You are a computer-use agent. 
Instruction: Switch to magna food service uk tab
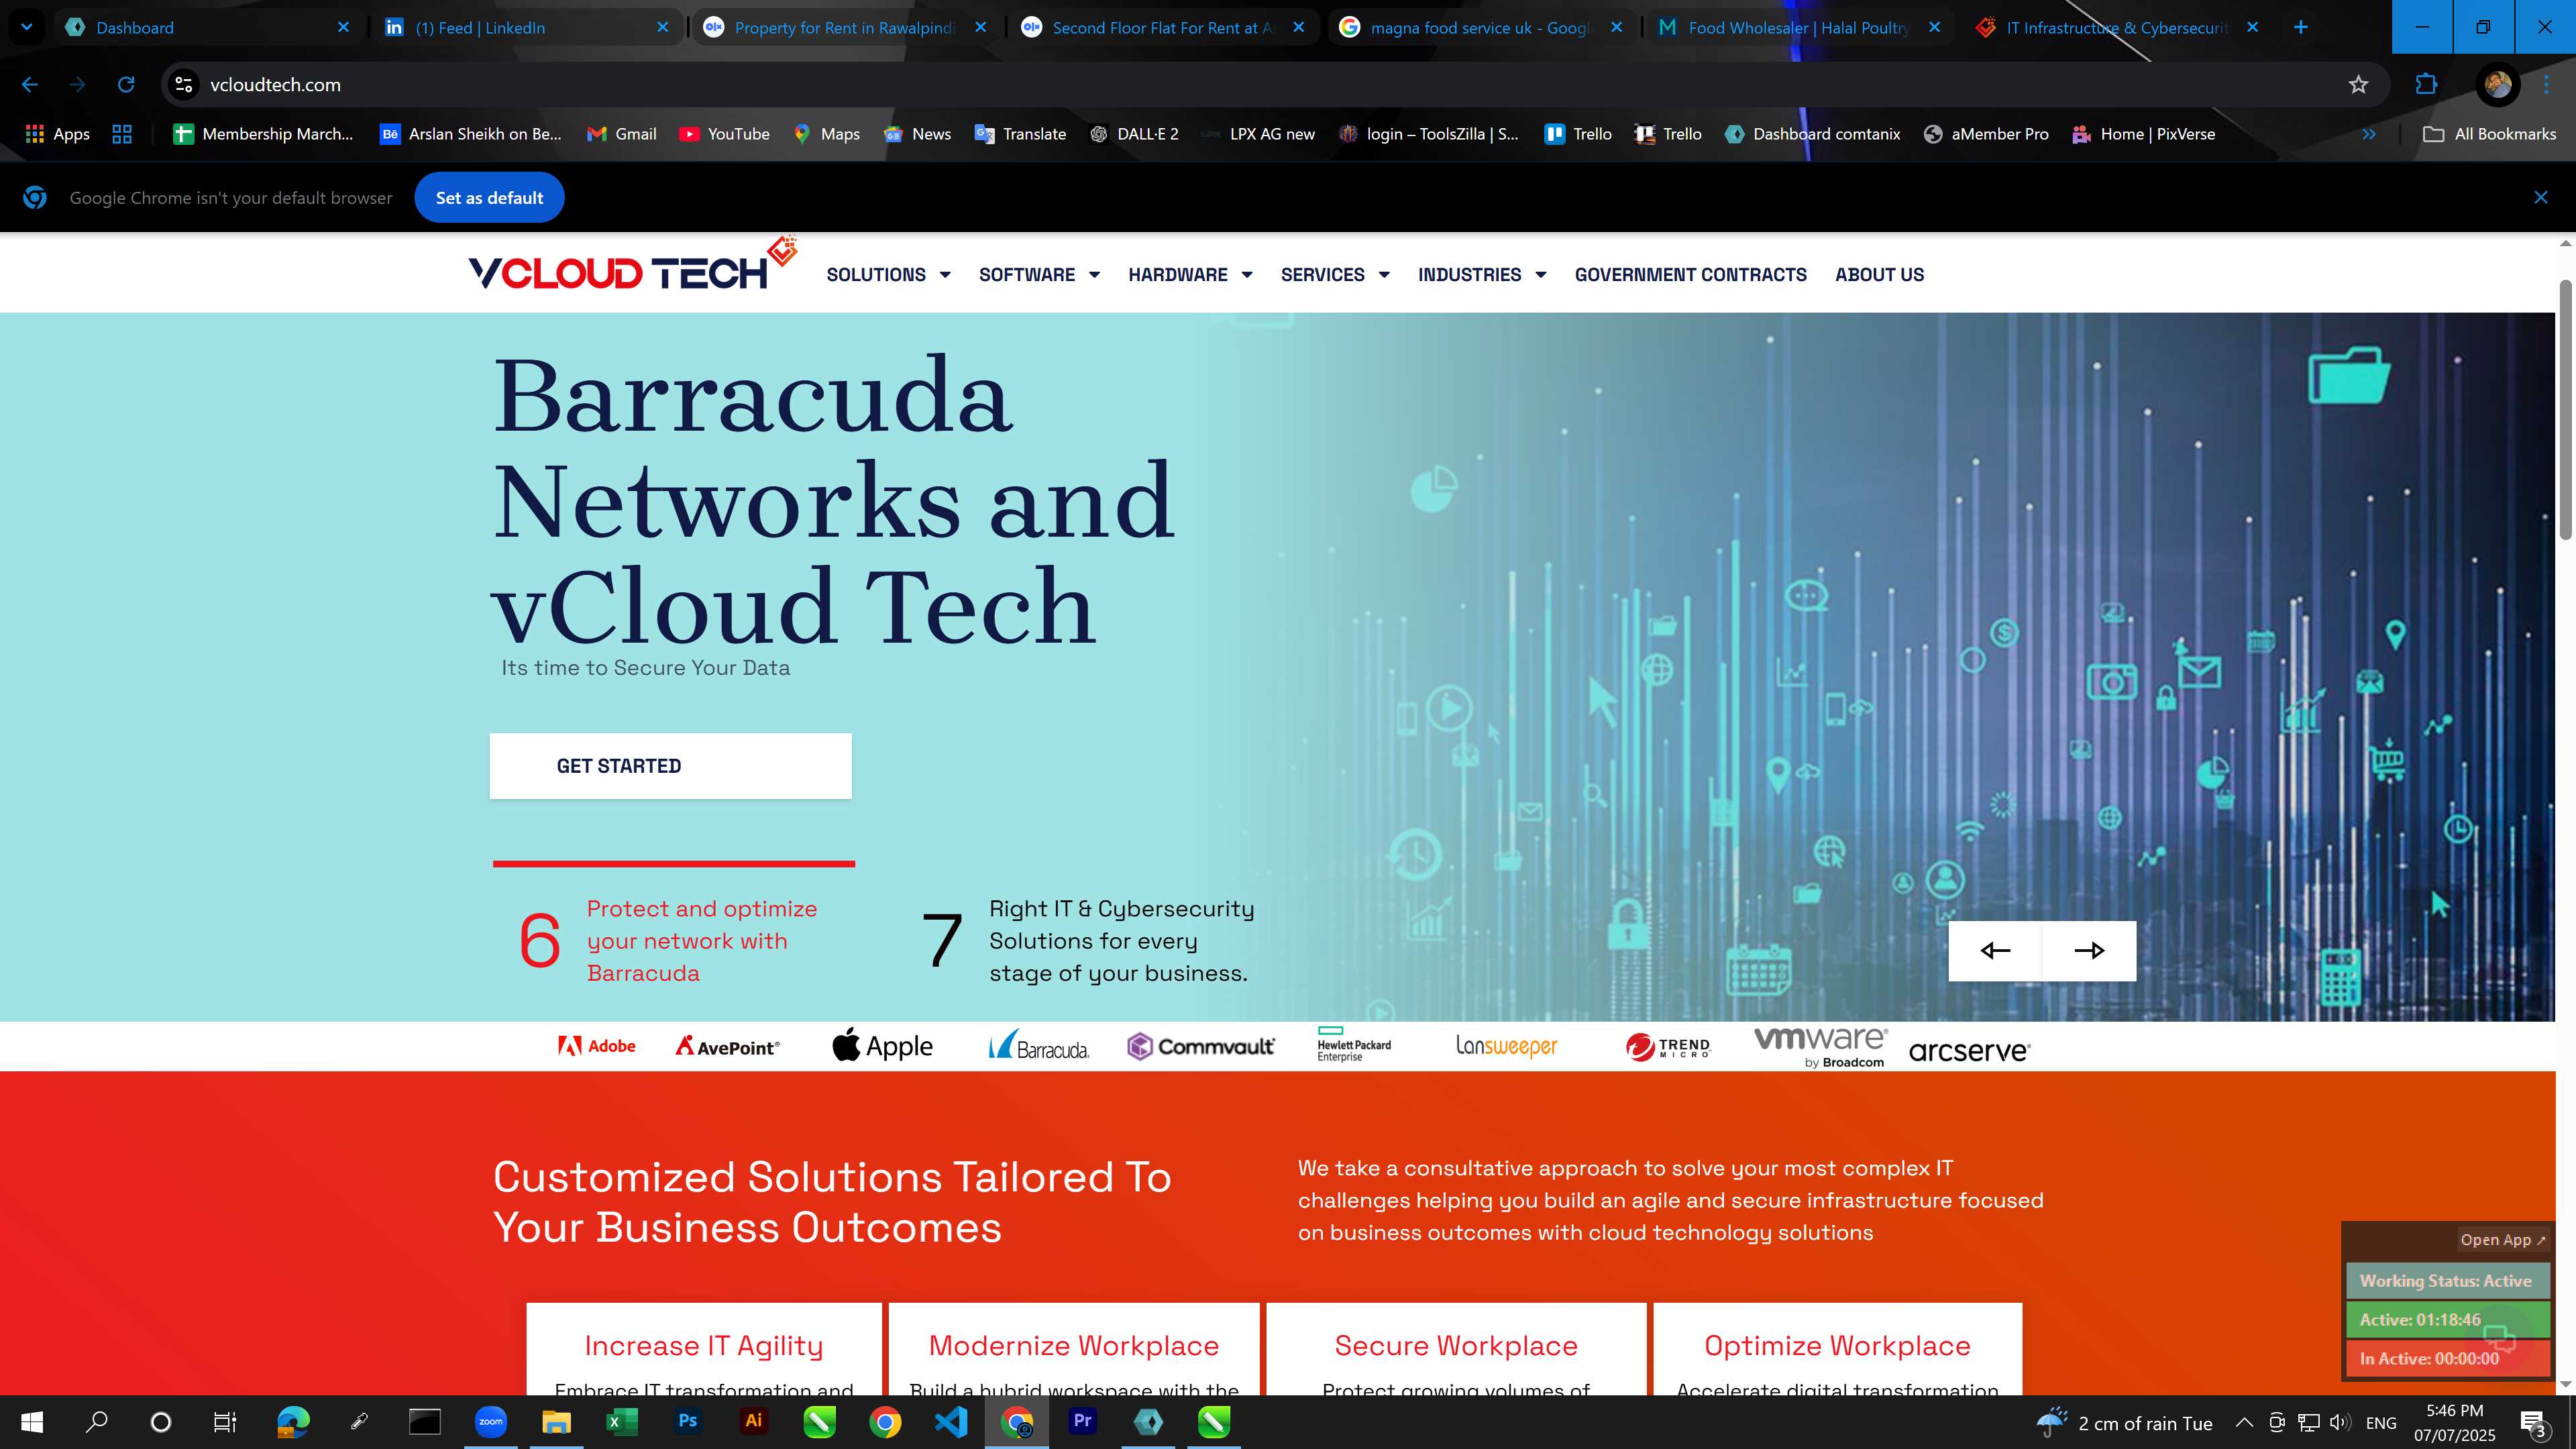pos(1481,27)
